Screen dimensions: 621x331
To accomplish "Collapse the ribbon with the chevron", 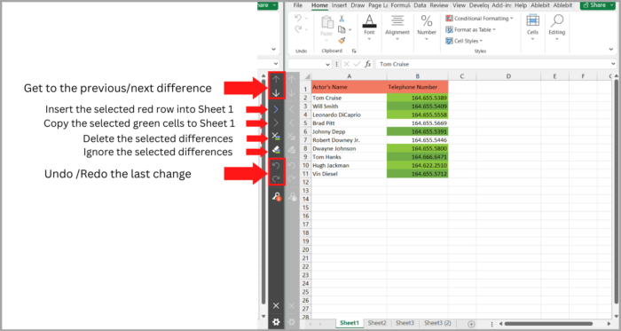I will [x=610, y=50].
